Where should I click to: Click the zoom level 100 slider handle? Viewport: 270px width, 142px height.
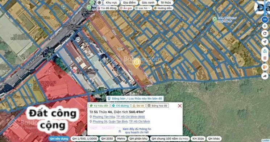tap(265, 20)
